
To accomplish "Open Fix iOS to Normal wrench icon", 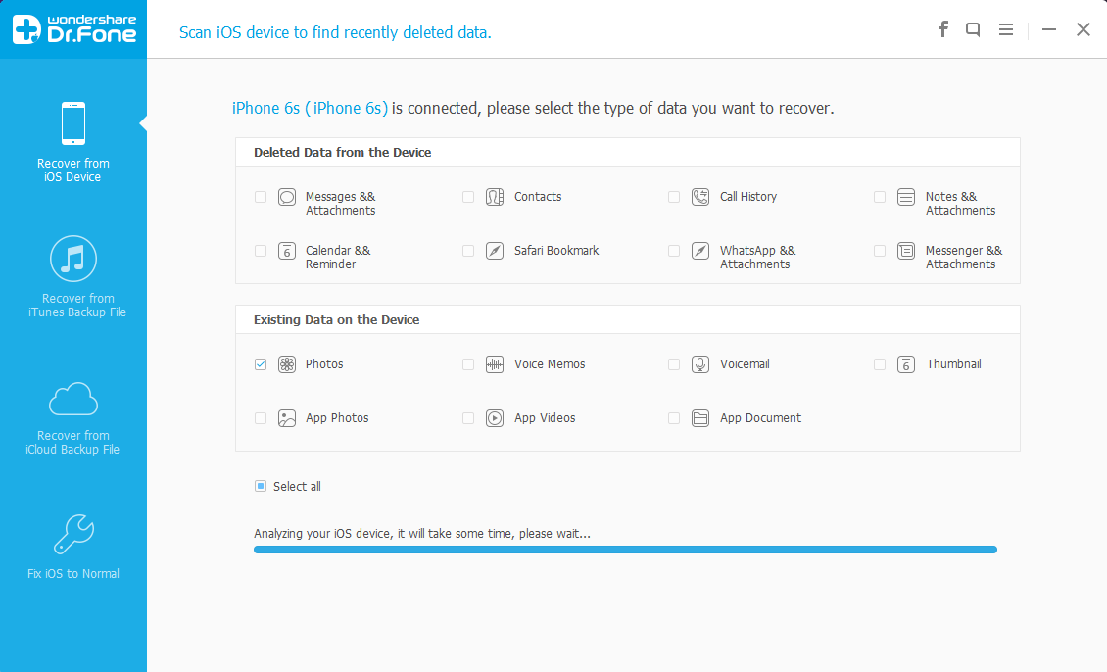I will tap(73, 534).
